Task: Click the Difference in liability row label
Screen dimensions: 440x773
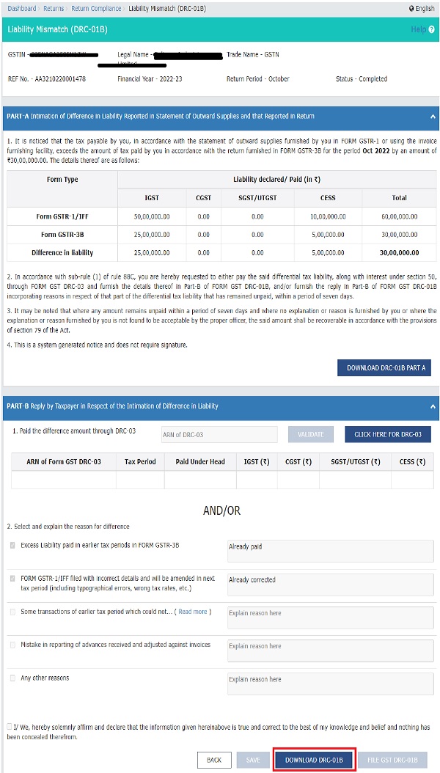Action: (x=62, y=253)
